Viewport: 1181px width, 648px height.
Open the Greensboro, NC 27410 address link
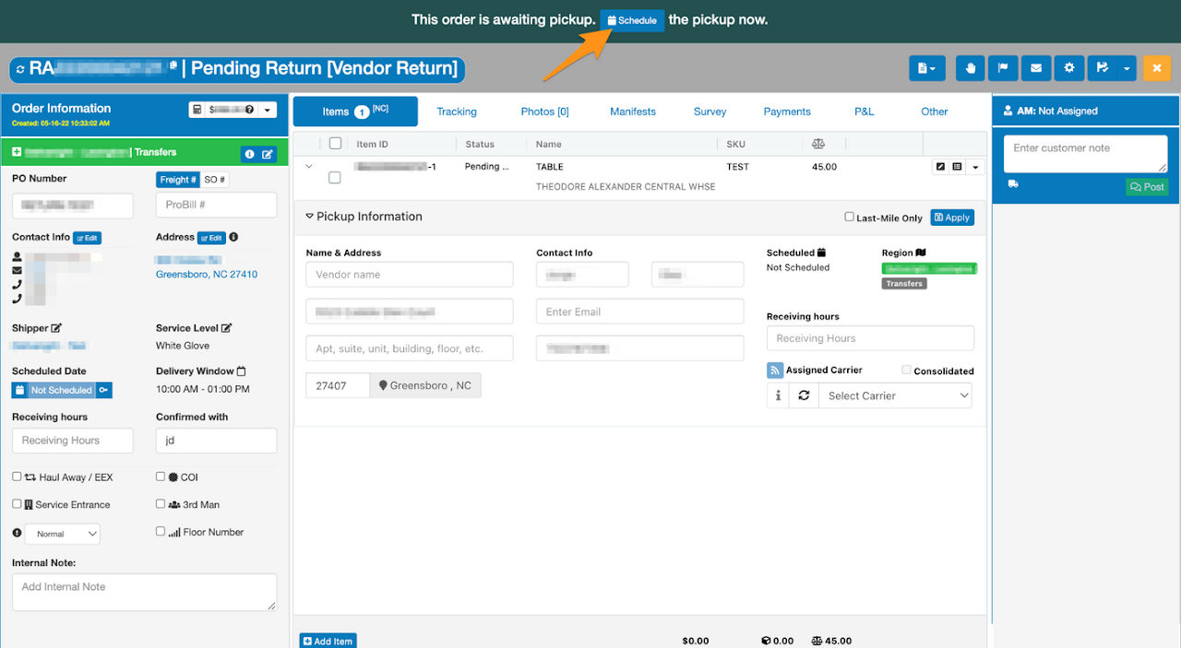[207, 275]
